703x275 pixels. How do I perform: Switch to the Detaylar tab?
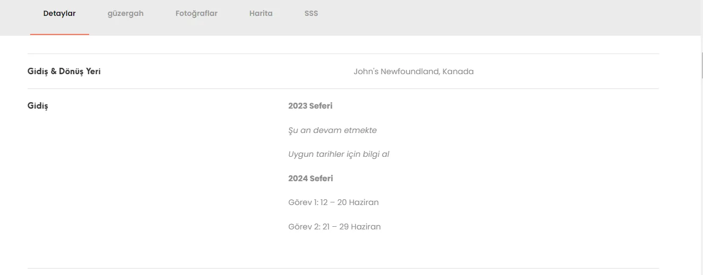(59, 14)
